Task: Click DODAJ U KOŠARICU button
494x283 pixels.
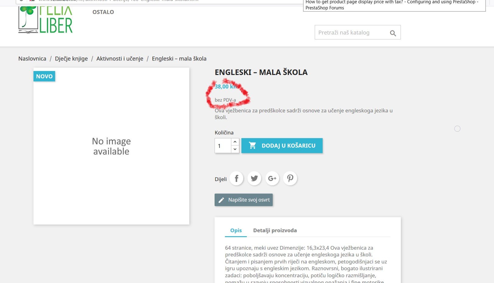Action: [x=282, y=146]
